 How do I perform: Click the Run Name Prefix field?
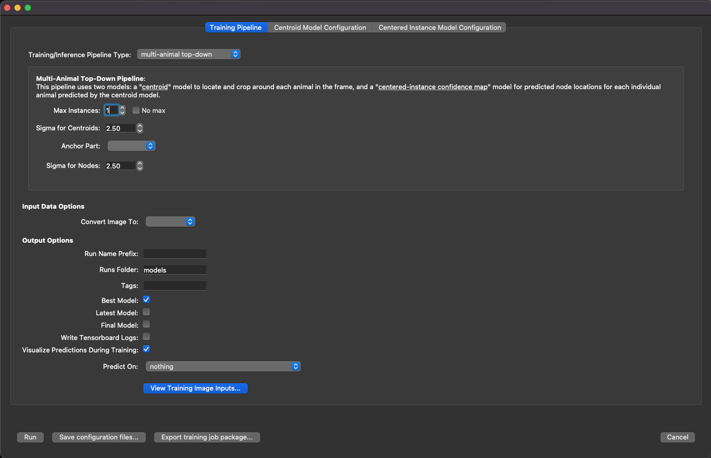click(175, 254)
